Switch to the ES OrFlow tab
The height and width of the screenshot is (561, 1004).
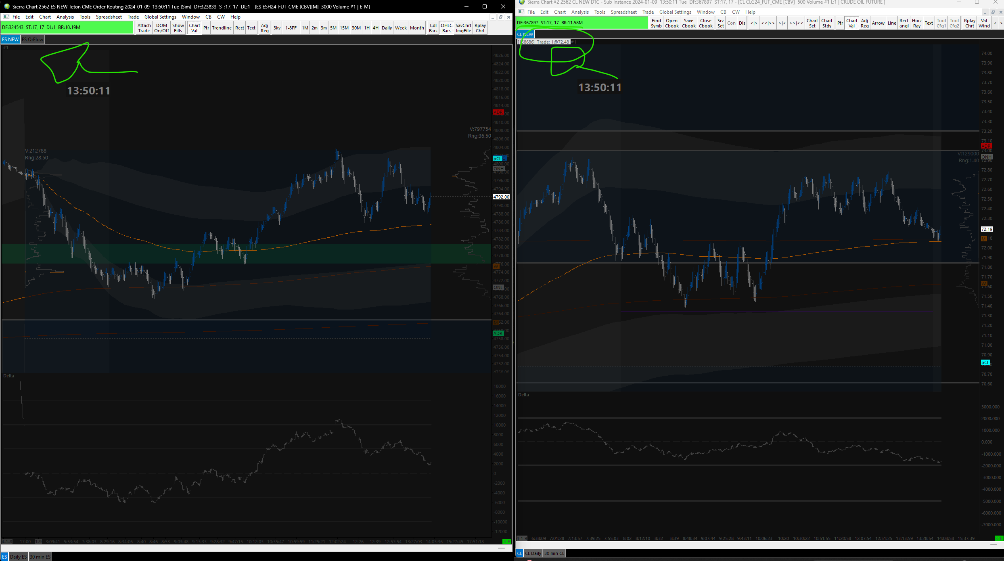click(33, 40)
